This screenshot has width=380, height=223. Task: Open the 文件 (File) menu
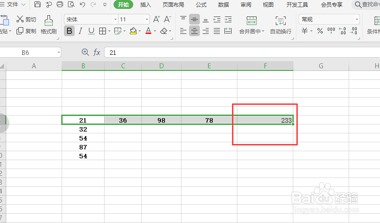[13, 4]
